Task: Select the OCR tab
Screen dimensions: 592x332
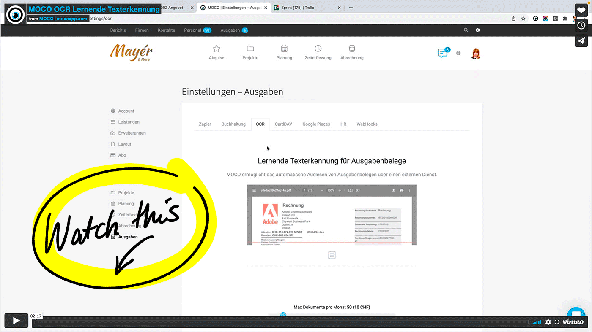Action: pyautogui.click(x=260, y=124)
